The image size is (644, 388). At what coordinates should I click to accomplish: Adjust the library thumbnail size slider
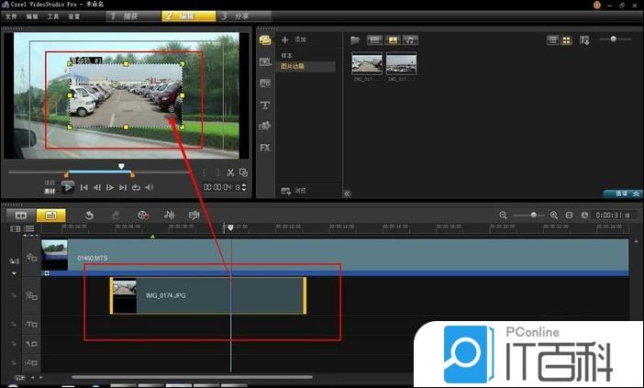pyautogui.click(x=613, y=39)
